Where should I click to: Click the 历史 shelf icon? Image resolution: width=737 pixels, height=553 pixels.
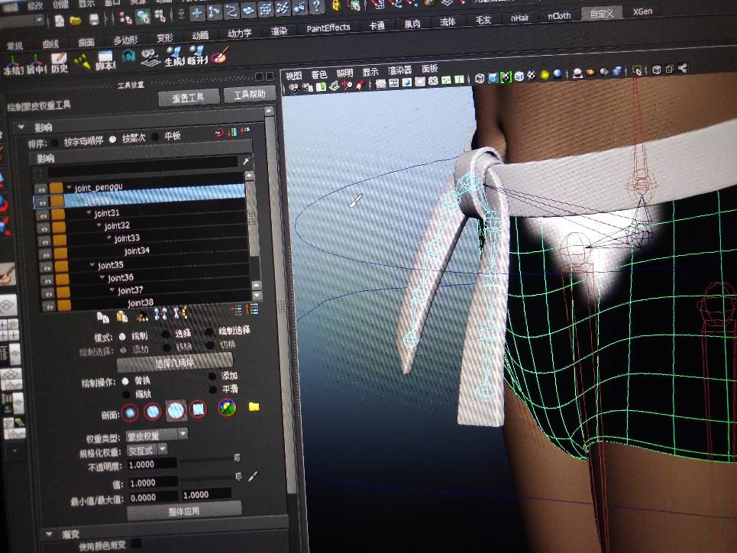point(60,63)
